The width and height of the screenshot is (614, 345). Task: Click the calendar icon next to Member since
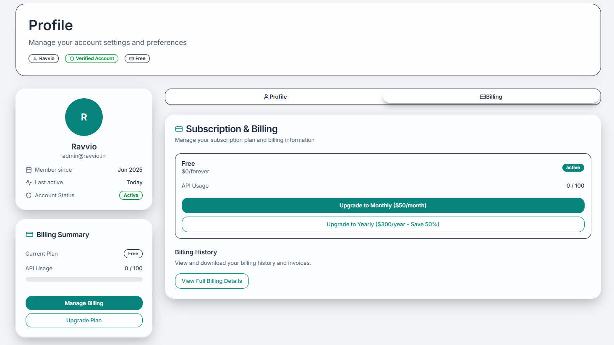coord(28,170)
